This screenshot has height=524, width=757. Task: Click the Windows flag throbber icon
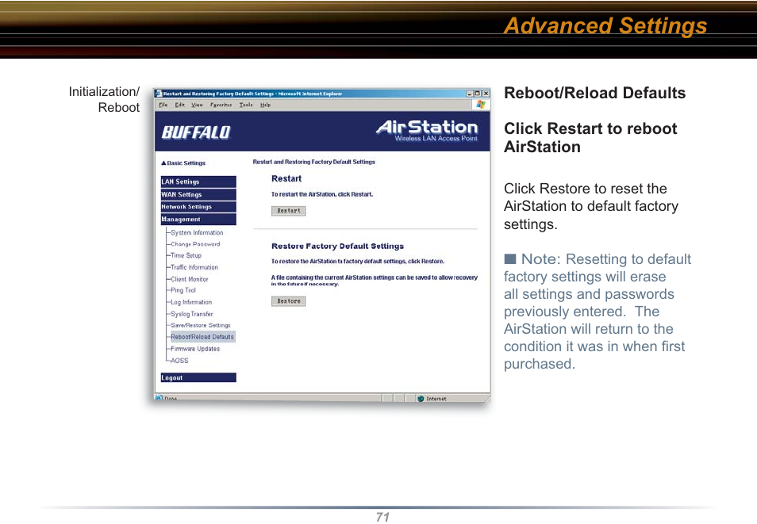click(x=481, y=105)
